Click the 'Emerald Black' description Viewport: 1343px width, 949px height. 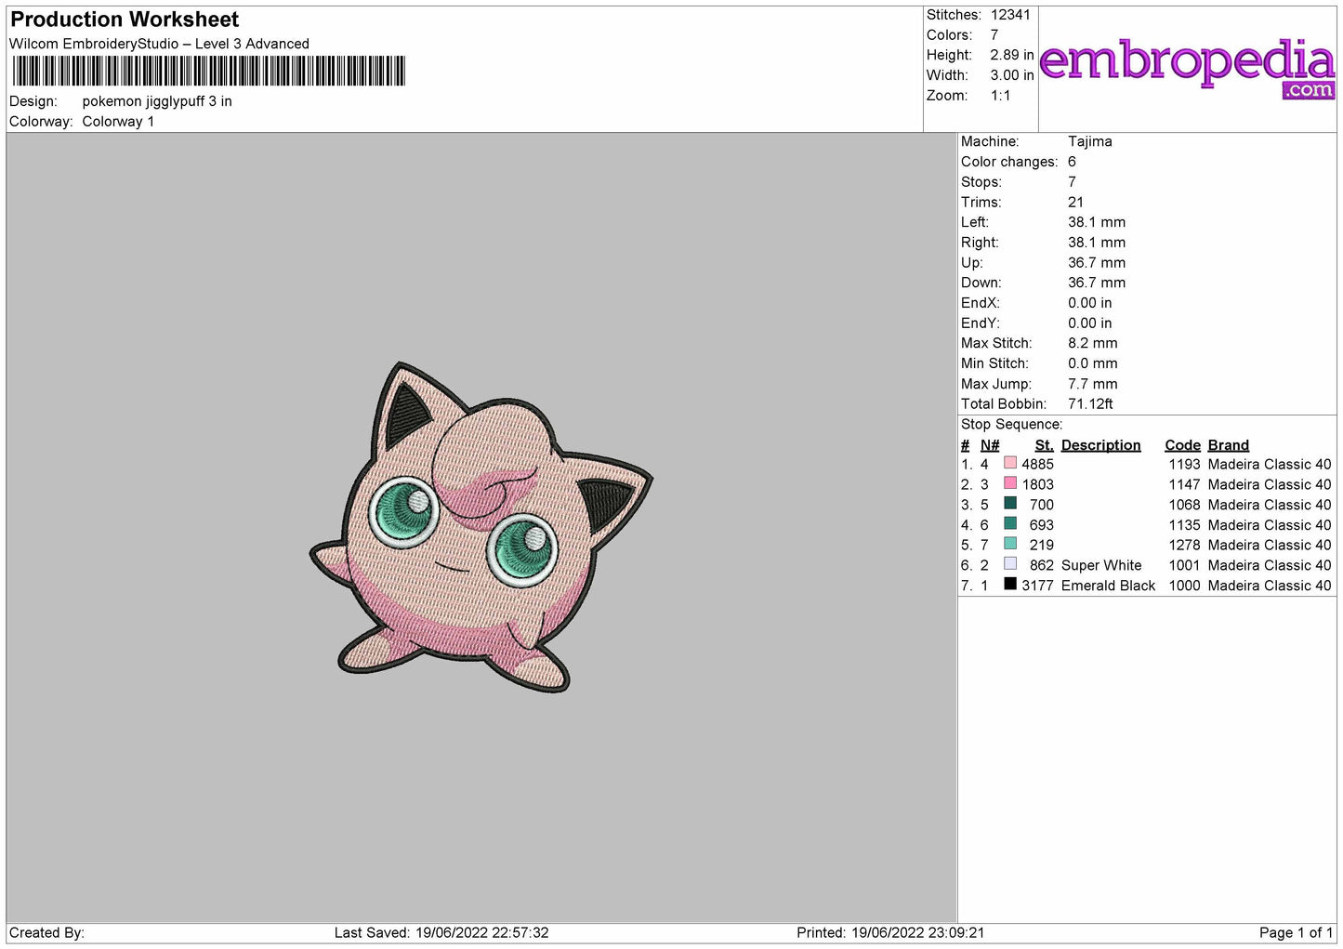[x=1109, y=586]
